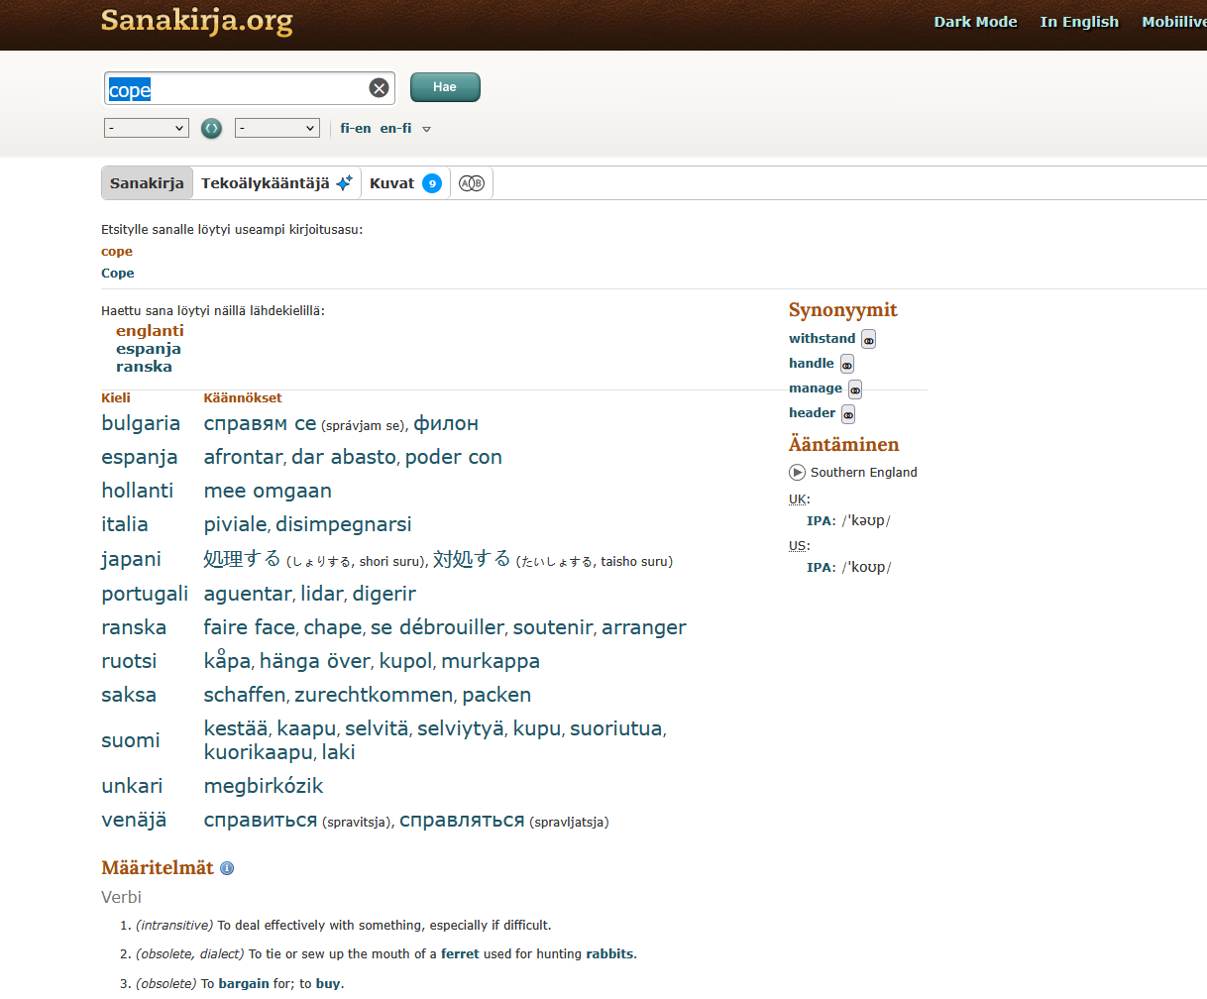Open Swedish translation murkappa

491,662
